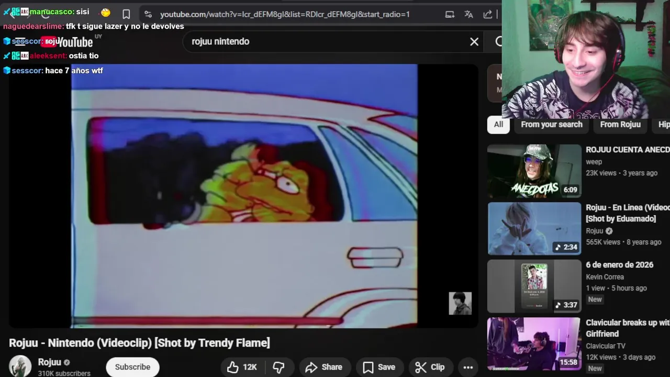This screenshot has height=377, width=670.
Task: Open 'ROJUU CUENTA ANECD...' video thumbnail
Action: tap(534, 171)
